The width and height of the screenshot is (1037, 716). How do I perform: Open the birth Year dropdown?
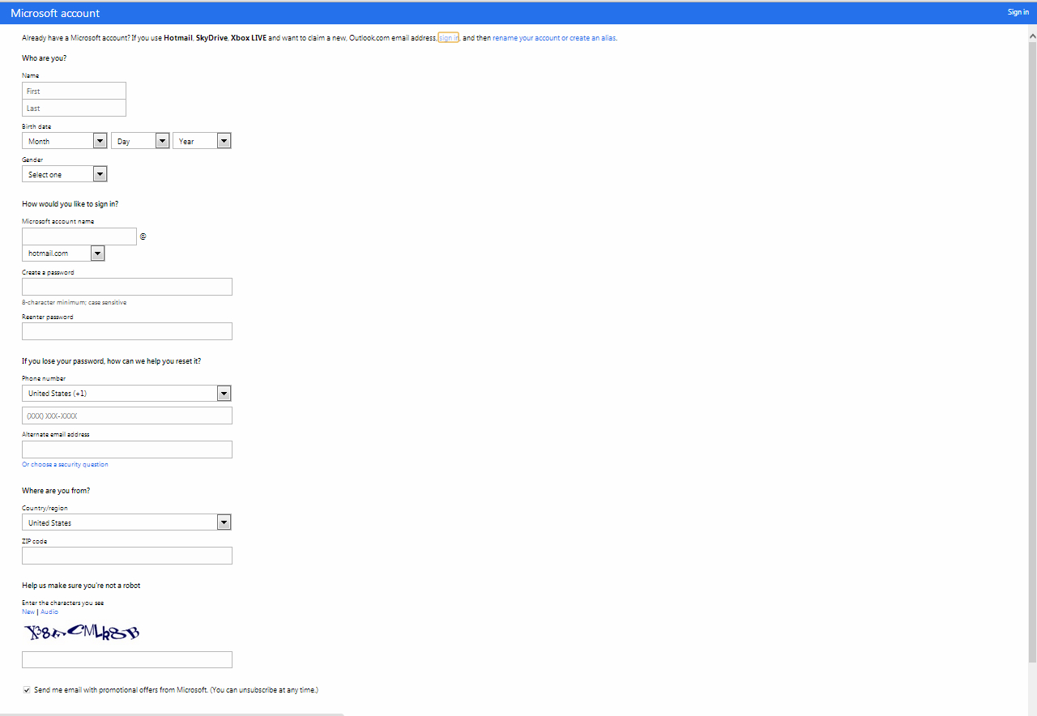pyautogui.click(x=202, y=141)
